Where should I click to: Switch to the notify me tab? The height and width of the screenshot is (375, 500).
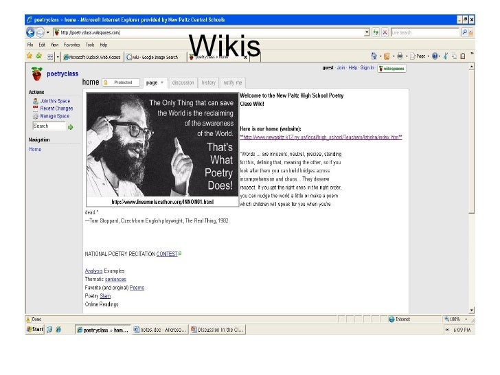point(232,82)
